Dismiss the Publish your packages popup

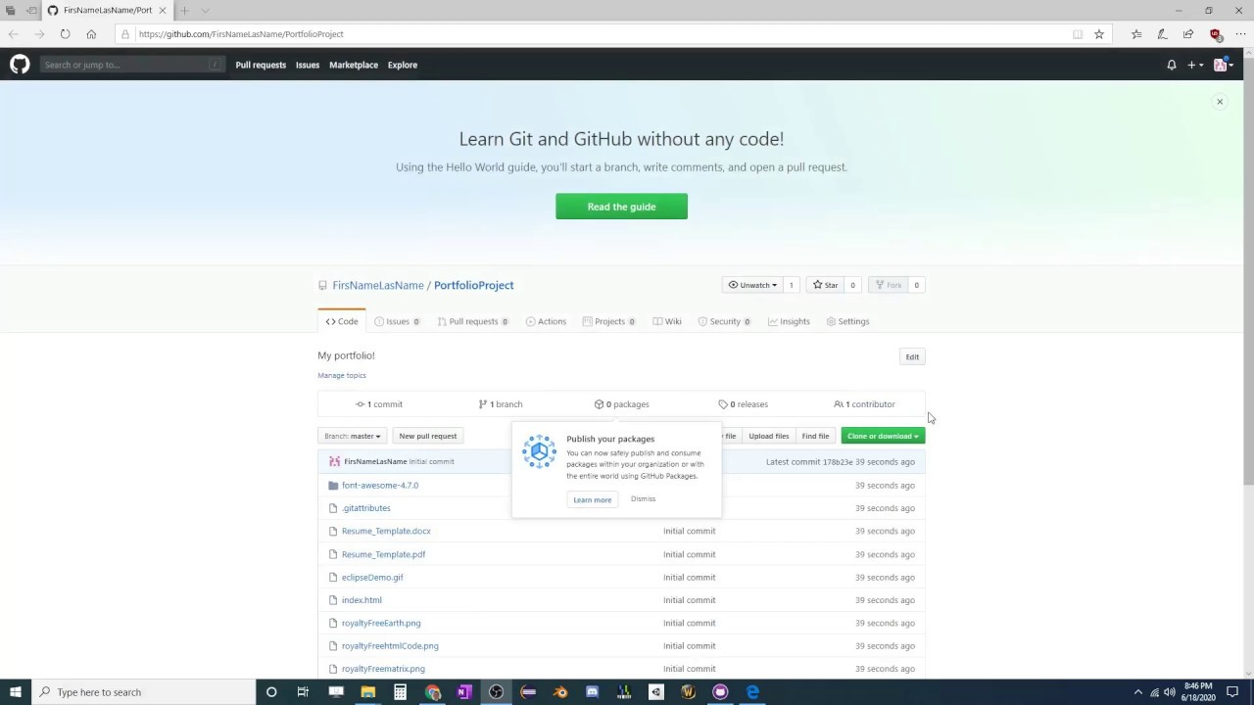pyautogui.click(x=644, y=499)
